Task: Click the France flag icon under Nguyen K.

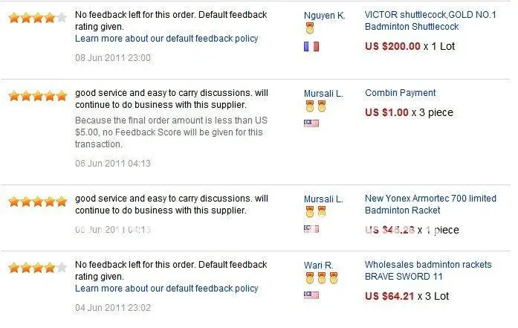Action: coord(311,46)
